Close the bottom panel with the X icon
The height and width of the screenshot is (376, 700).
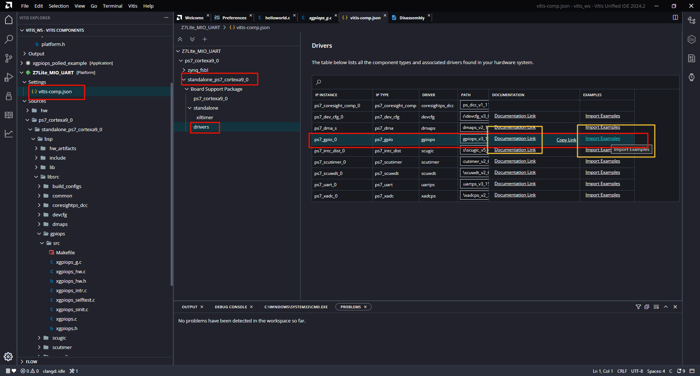675,307
